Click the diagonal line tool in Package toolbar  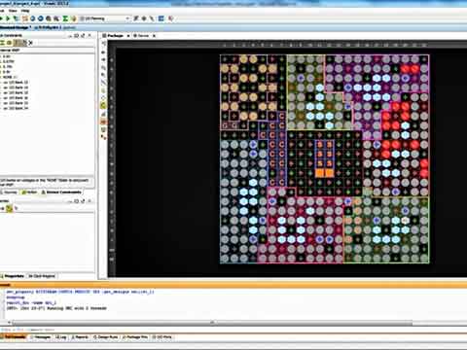pos(103,83)
